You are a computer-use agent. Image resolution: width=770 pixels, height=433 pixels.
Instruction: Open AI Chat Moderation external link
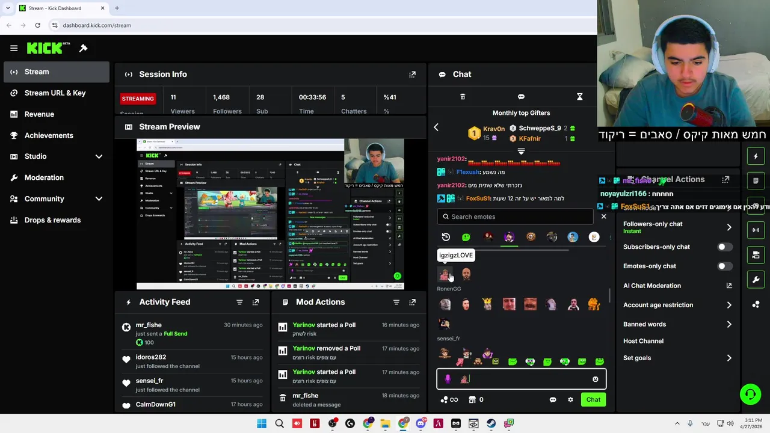728,286
